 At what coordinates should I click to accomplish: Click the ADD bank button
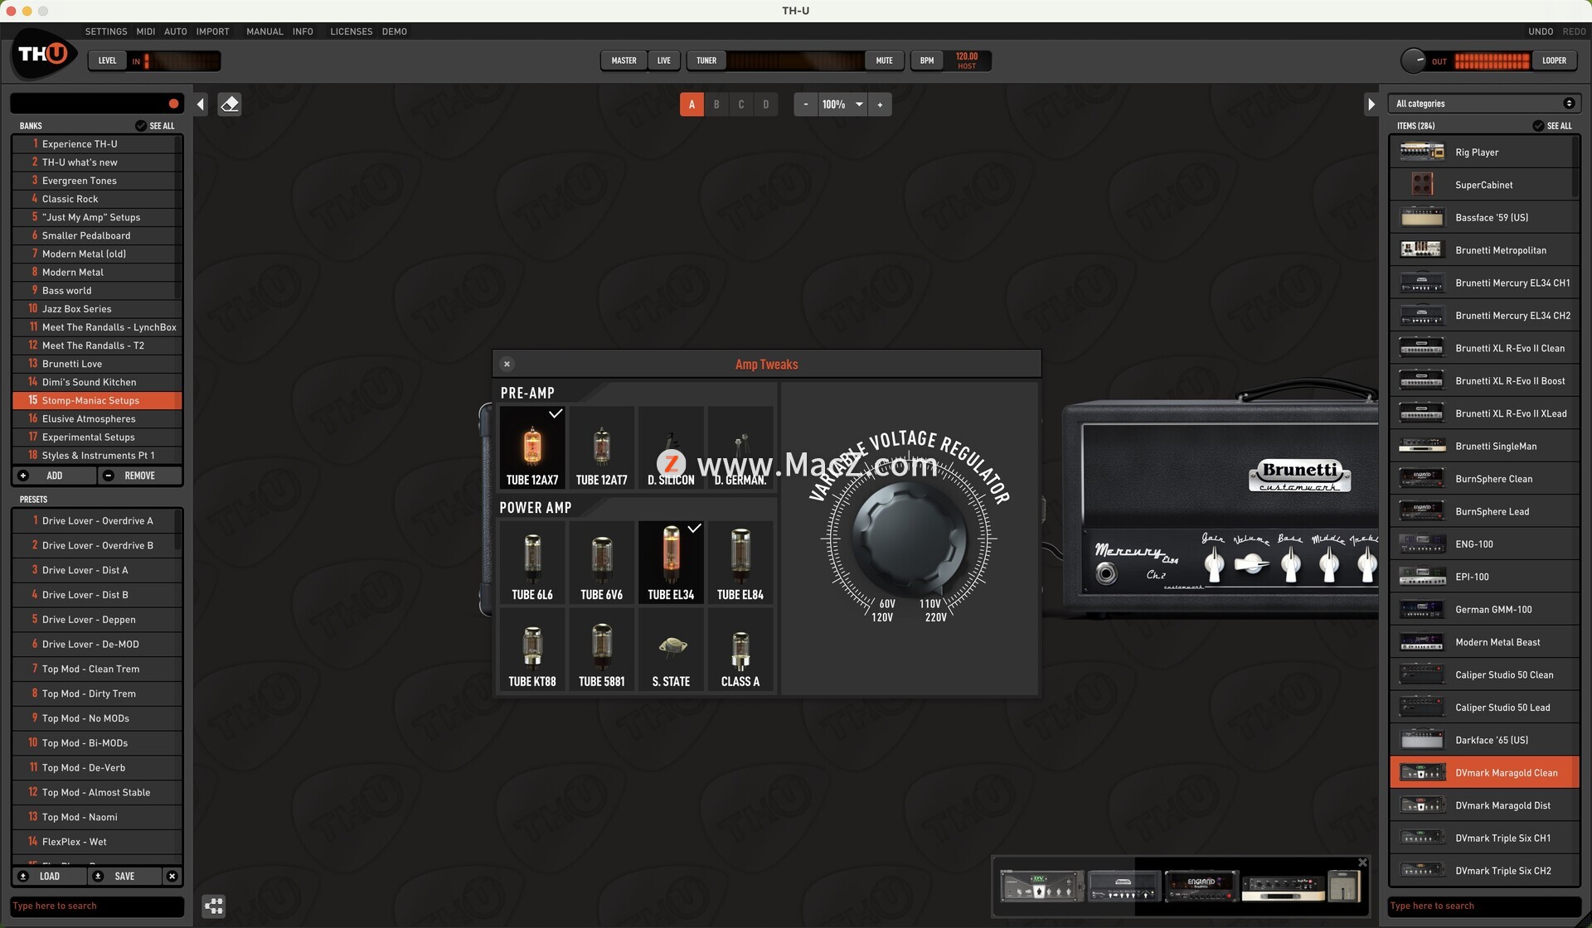pos(54,476)
